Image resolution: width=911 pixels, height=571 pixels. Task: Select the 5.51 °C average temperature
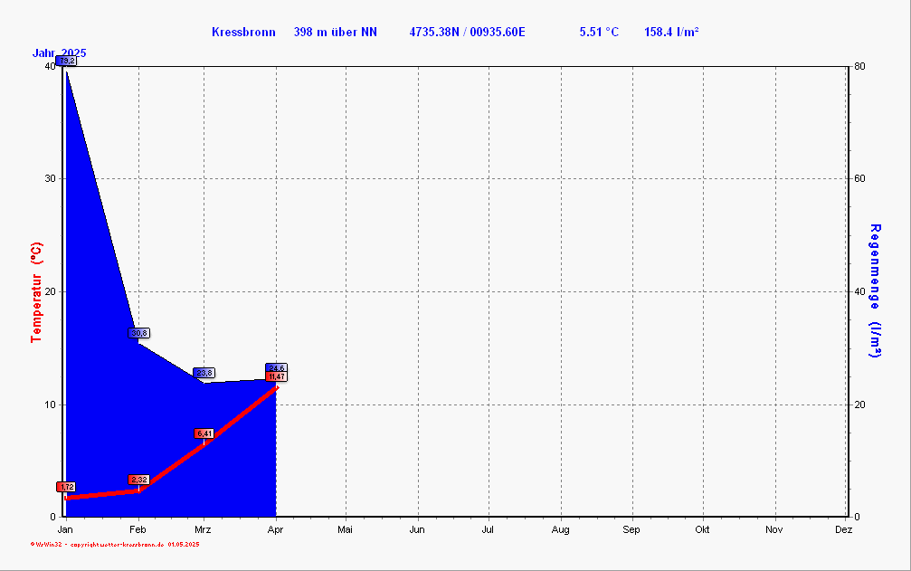pyautogui.click(x=599, y=32)
